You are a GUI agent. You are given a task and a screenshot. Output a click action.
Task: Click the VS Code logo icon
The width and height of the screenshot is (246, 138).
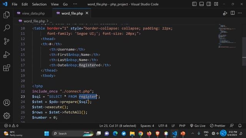coord(5,4)
